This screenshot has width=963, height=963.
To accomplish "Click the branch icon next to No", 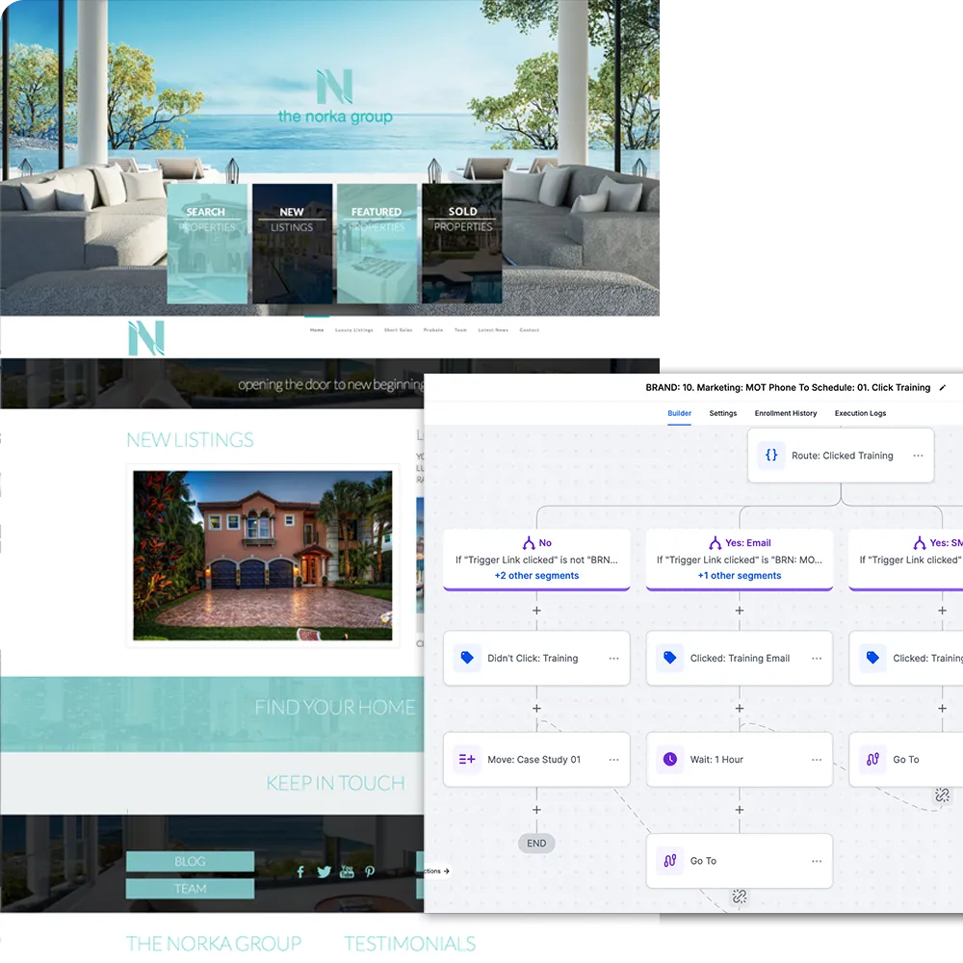I will (529, 543).
